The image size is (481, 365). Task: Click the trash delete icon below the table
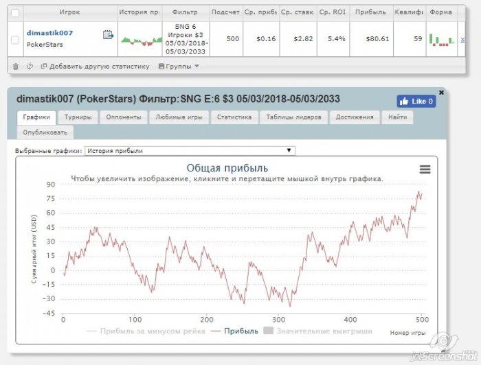(16, 66)
